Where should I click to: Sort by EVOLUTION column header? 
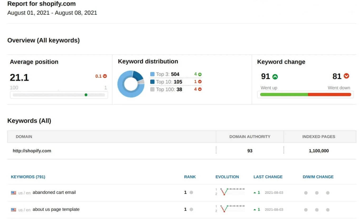(227, 177)
